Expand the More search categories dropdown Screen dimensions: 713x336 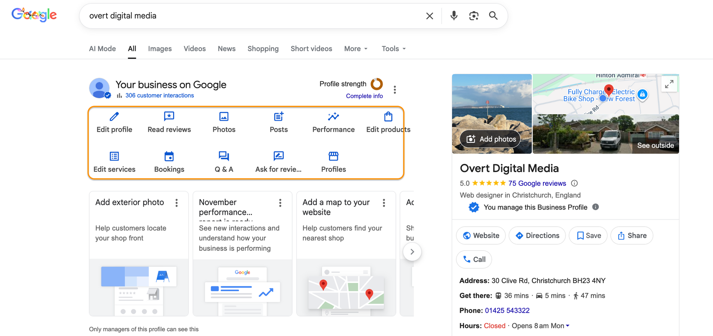(x=355, y=49)
